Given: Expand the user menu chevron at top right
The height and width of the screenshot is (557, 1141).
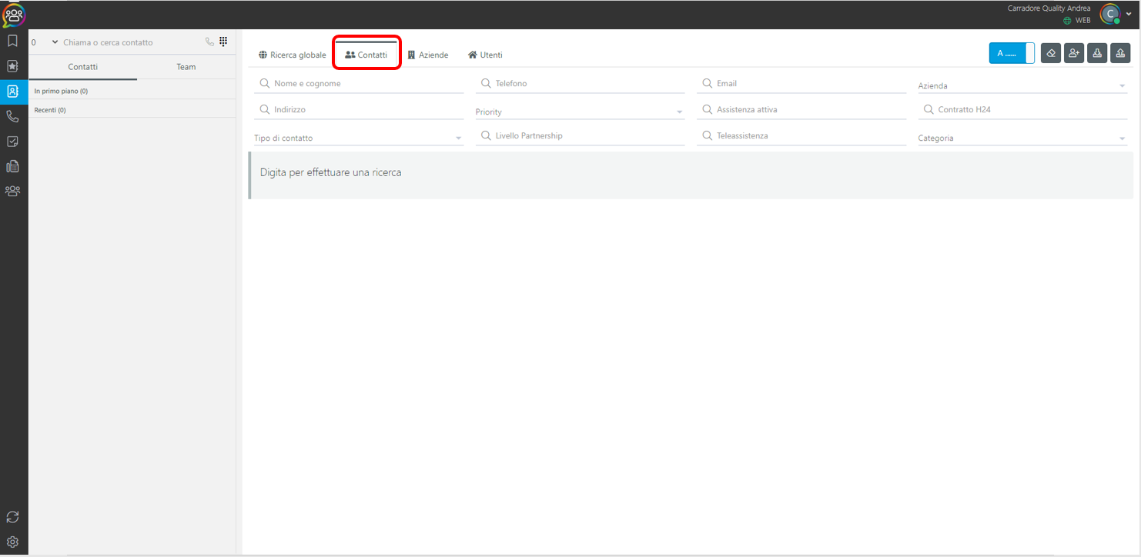Looking at the screenshot, I should pyautogui.click(x=1129, y=14).
